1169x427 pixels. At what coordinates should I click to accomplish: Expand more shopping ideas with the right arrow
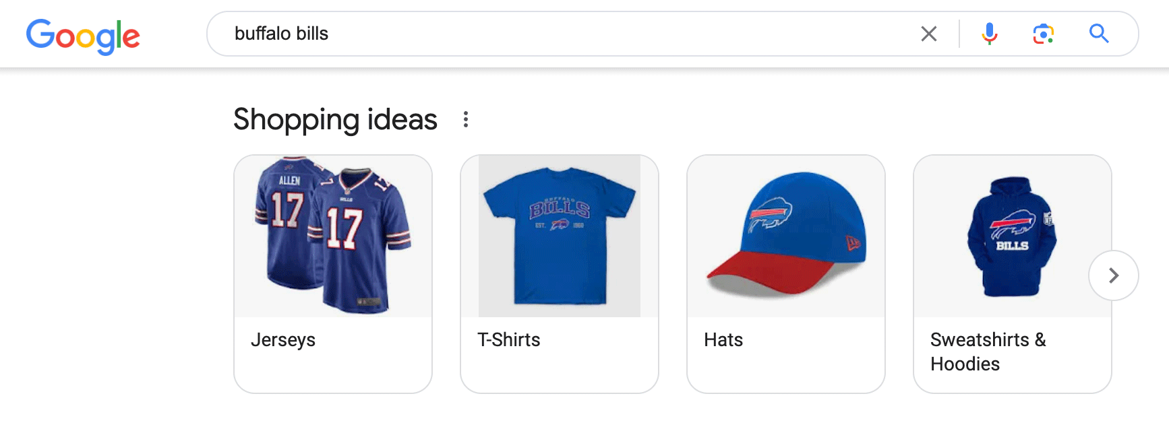[x=1113, y=275]
